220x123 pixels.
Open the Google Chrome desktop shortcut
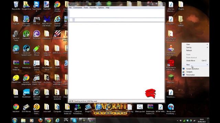(x=57, y=6)
